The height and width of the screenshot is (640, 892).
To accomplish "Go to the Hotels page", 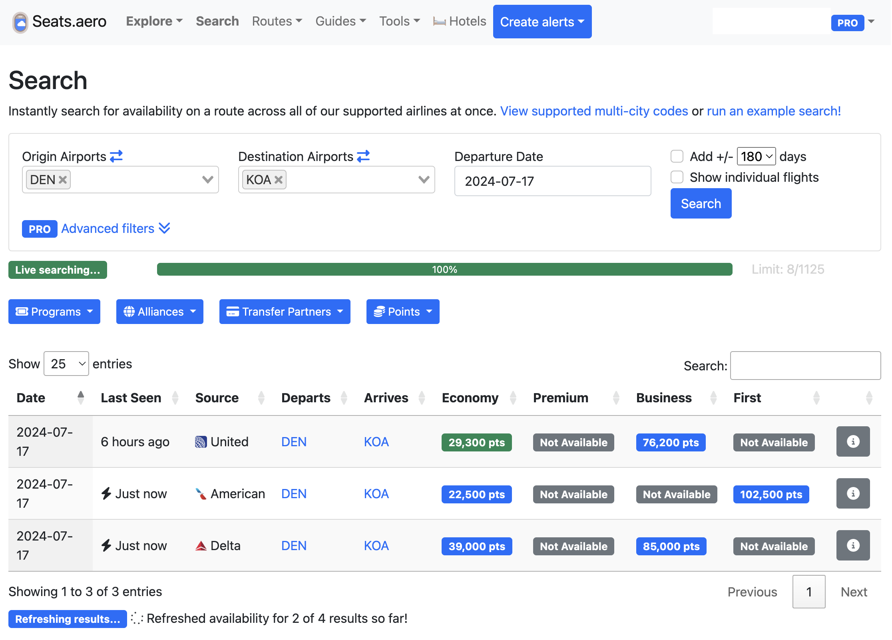I will coord(460,21).
